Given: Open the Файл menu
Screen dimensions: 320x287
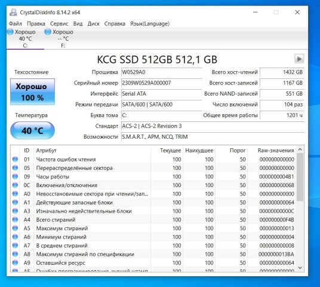Looking at the screenshot, I should click(16, 24).
